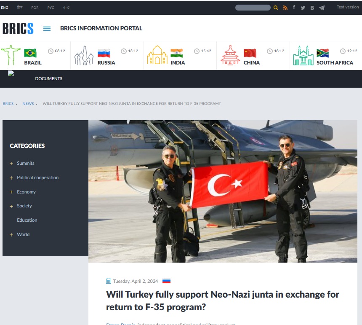This screenshot has height=325, width=362.
Task: Expand the Society category
Action: point(11,206)
